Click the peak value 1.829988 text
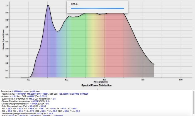This screenshot has height=116, width=195. [x=16, y=91]
